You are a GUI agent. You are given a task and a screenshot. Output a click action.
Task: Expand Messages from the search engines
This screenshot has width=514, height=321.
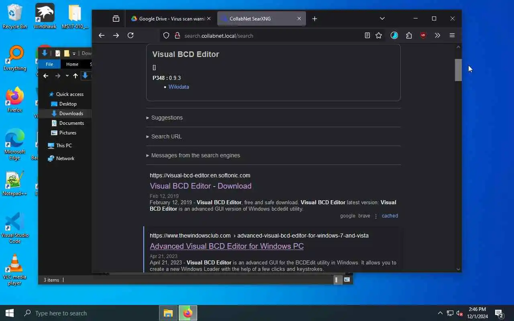pyautogui.click(x=193, y=155)
